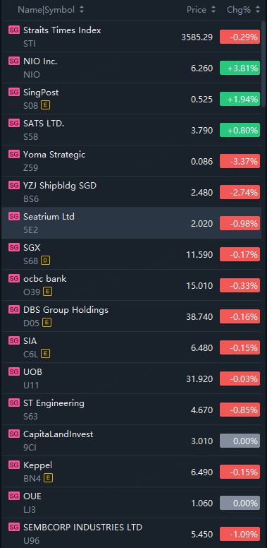Open the ST Engineering S63 row
This screenshot has height=548, width=267.
click(x=132, y=410)
